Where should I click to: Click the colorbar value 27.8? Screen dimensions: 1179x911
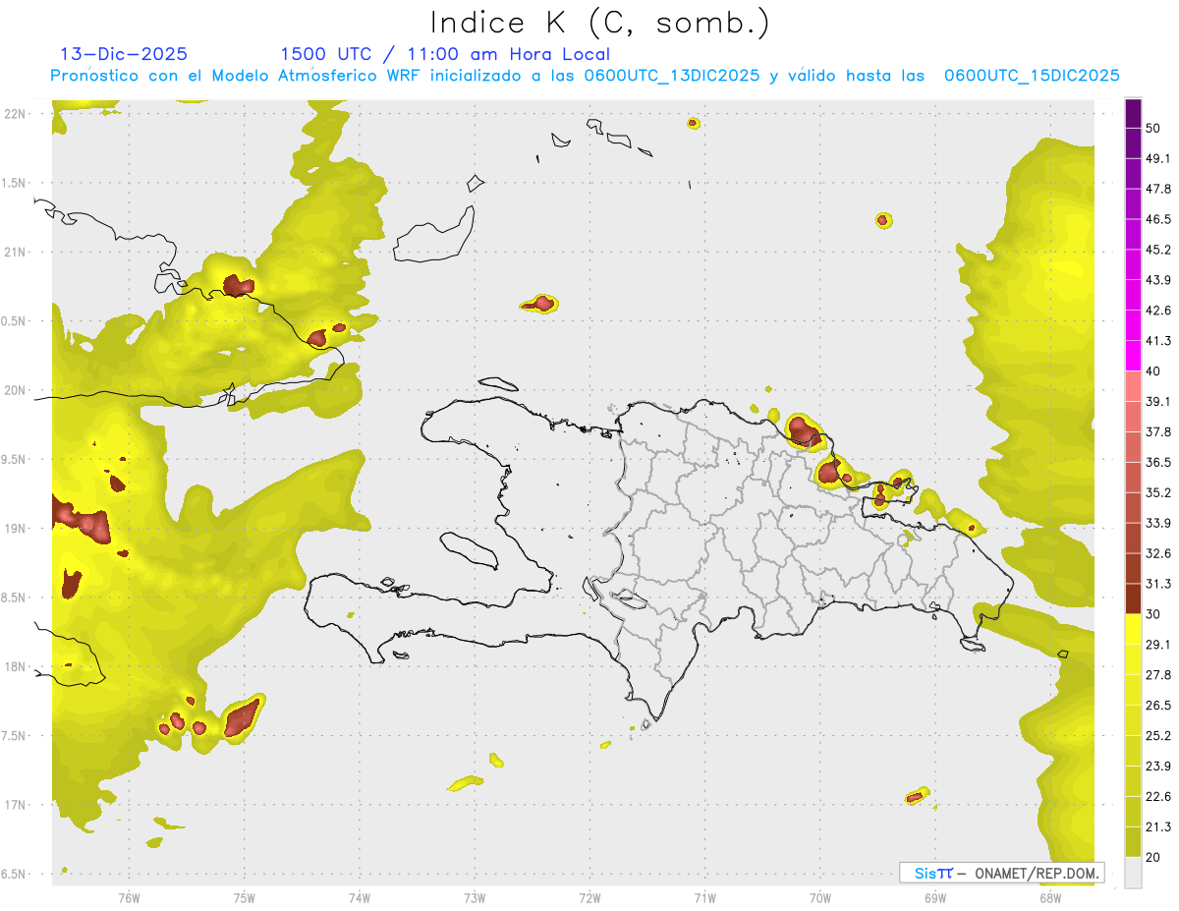pyautogui.click(x=1157, y=675)
